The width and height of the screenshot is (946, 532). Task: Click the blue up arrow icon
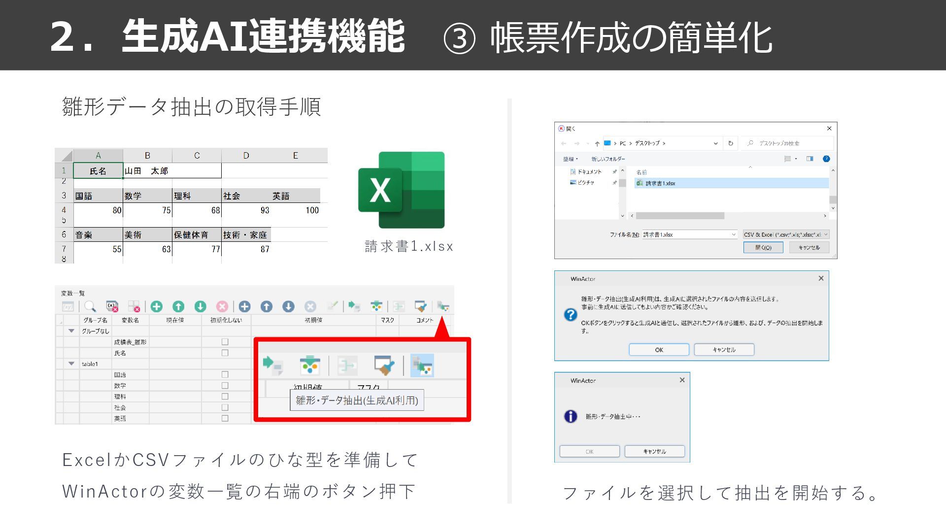pos(267,306)
